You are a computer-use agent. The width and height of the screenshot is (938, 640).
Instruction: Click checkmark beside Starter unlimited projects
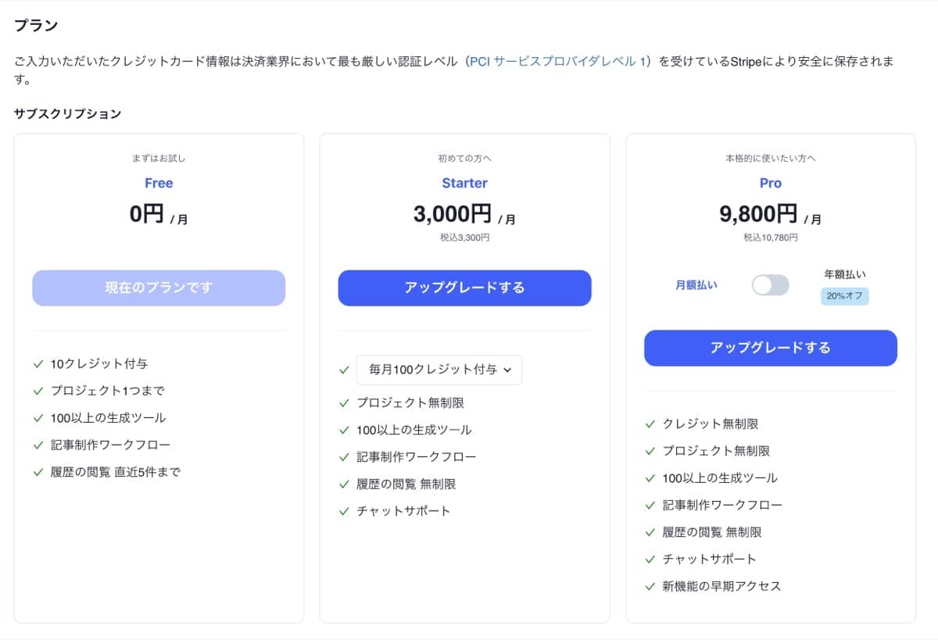(x=344, y=403)
